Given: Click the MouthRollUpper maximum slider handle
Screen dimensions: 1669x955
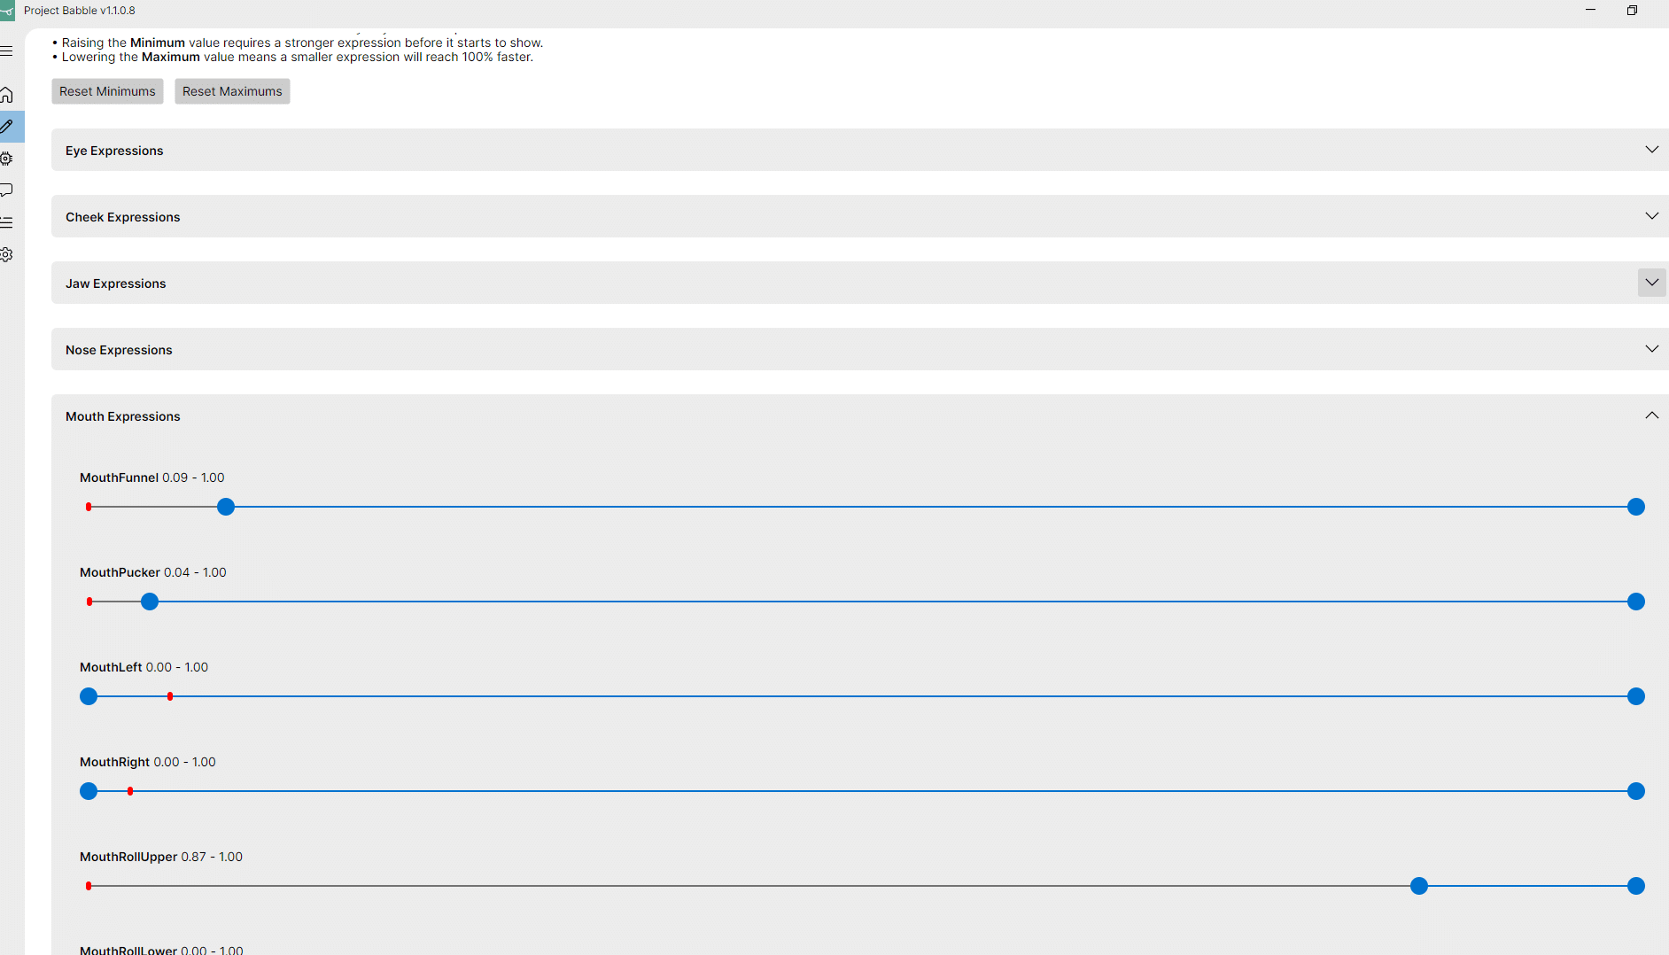Looking at the screenshot, I should (x=1636, y=886).
